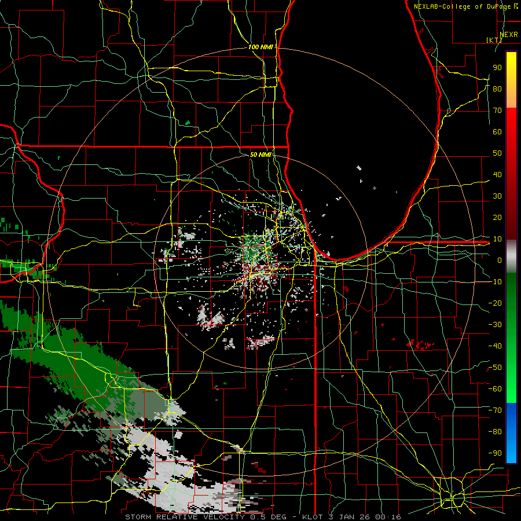Click the -80 value on velocity scale
Screen dimensions: 521x521
(495, 432)
